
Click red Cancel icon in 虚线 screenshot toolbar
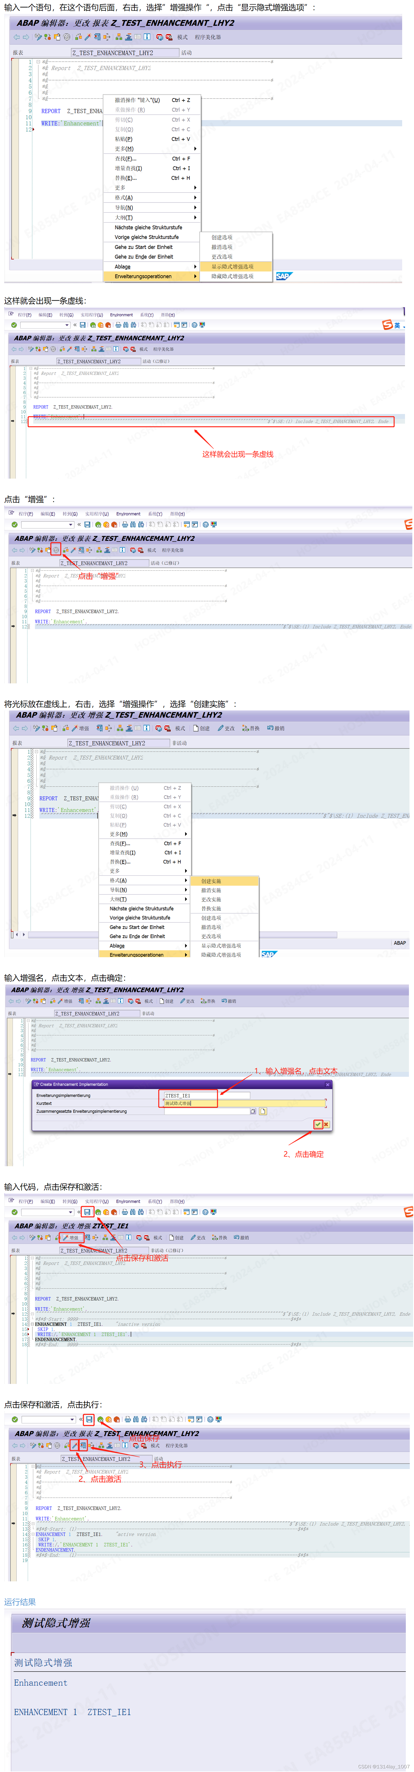coord(108,325)
